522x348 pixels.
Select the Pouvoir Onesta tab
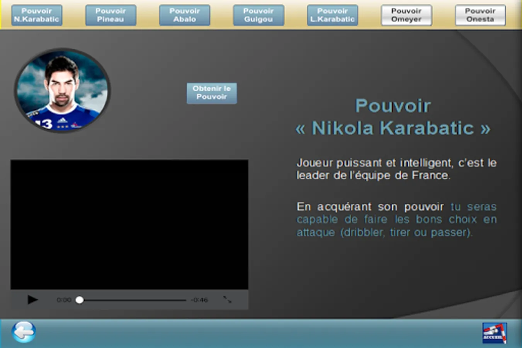[480, 15]
